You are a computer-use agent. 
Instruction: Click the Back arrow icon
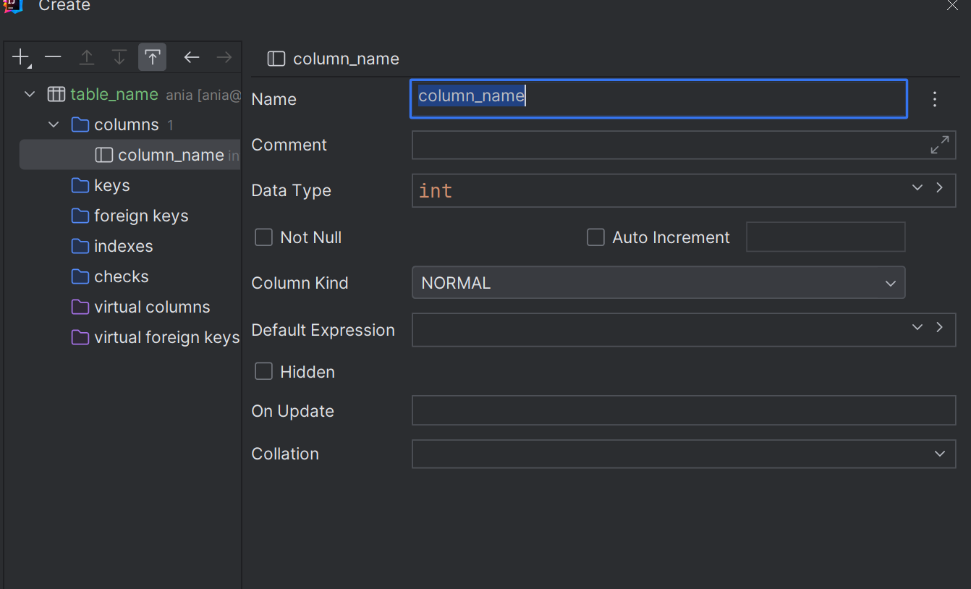tap(192, 57)
